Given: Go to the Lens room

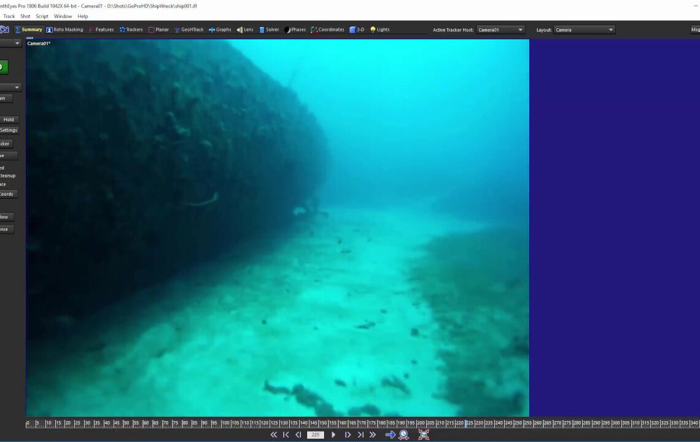Looking at the screenshot, I should point(245,29).
